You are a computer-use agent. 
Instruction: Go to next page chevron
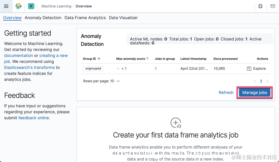(267, 81)
